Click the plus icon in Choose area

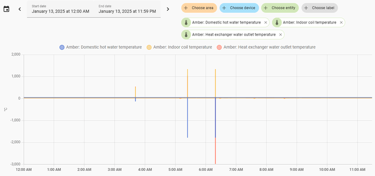click(186, 8)
